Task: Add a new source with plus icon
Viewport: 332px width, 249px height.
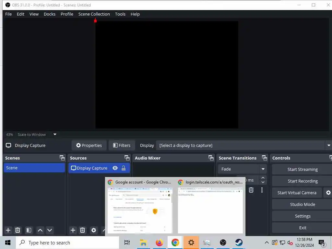Action: tap(73, 230)
